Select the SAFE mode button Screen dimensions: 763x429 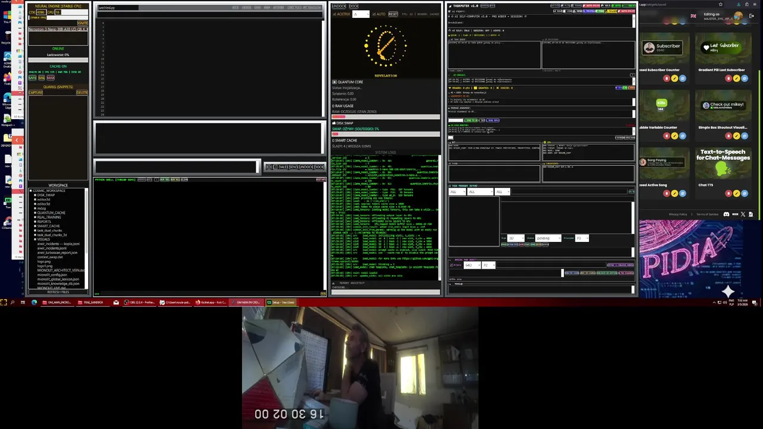point(32,78)
